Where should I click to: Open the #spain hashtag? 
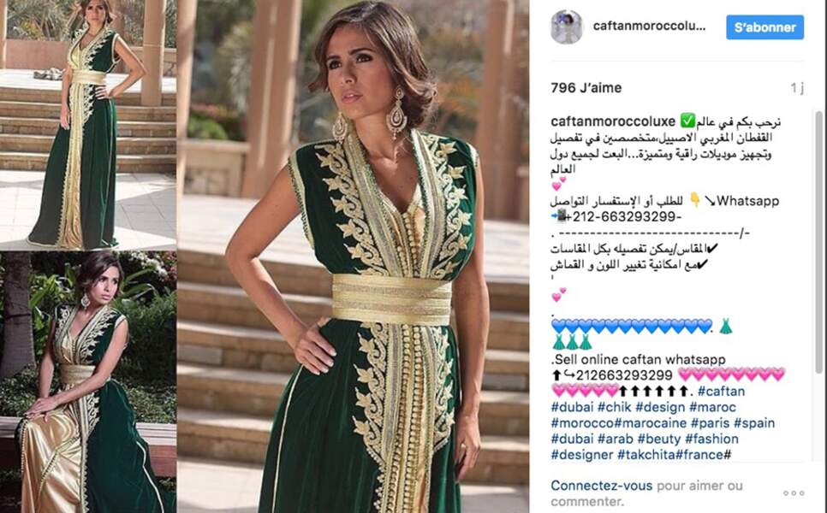754,423
